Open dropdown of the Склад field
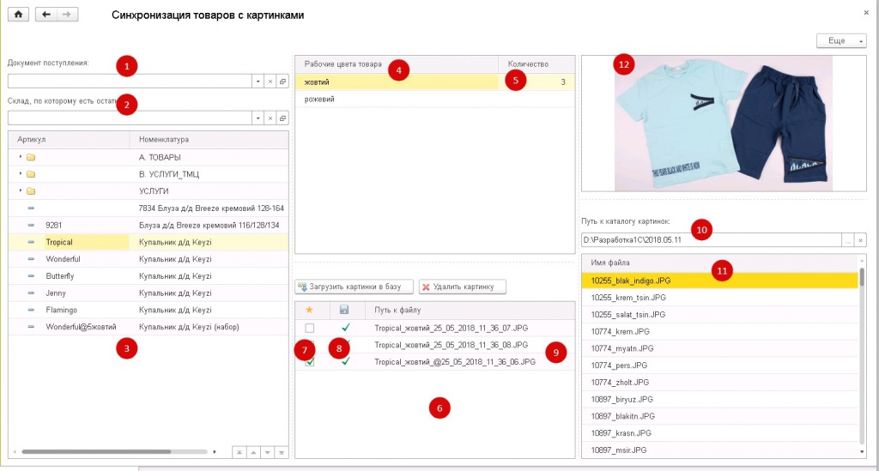 click(258, 118)
